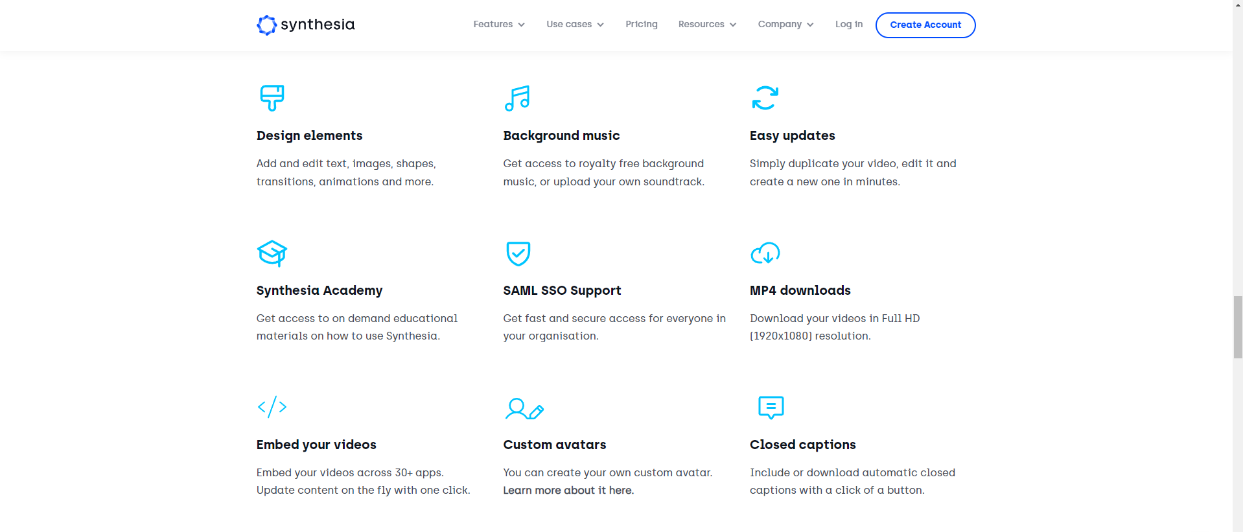Image resolution: width=1243 pixels, height=532 pixels.
Task: Click the speech bubble Closed captions icon
Action: click(x=771, y=408)
